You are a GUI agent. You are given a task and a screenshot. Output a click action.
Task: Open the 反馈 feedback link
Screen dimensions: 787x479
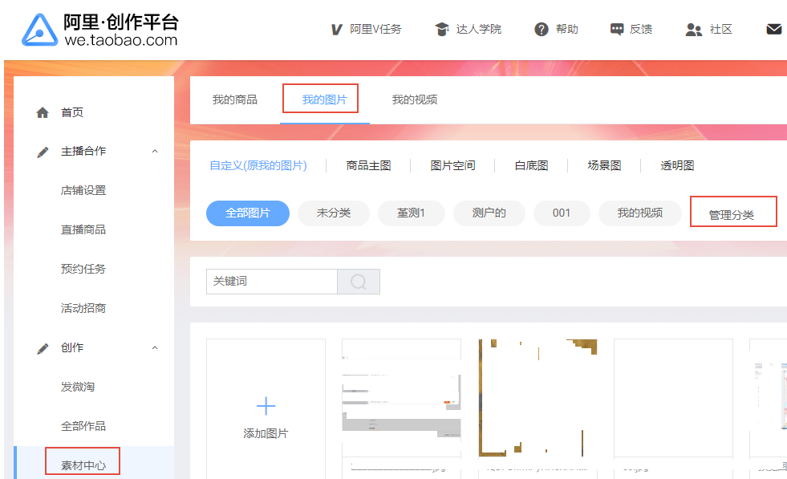coord(641,29)
